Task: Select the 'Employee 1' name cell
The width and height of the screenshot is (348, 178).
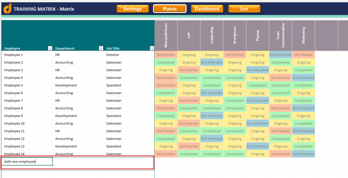Action: (x=27, y=55)
